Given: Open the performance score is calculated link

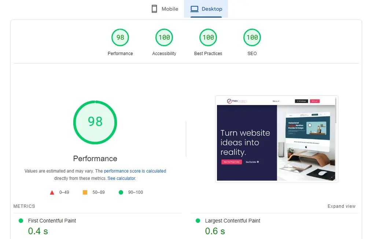Looking at the screenshot, I should (135, 171).
